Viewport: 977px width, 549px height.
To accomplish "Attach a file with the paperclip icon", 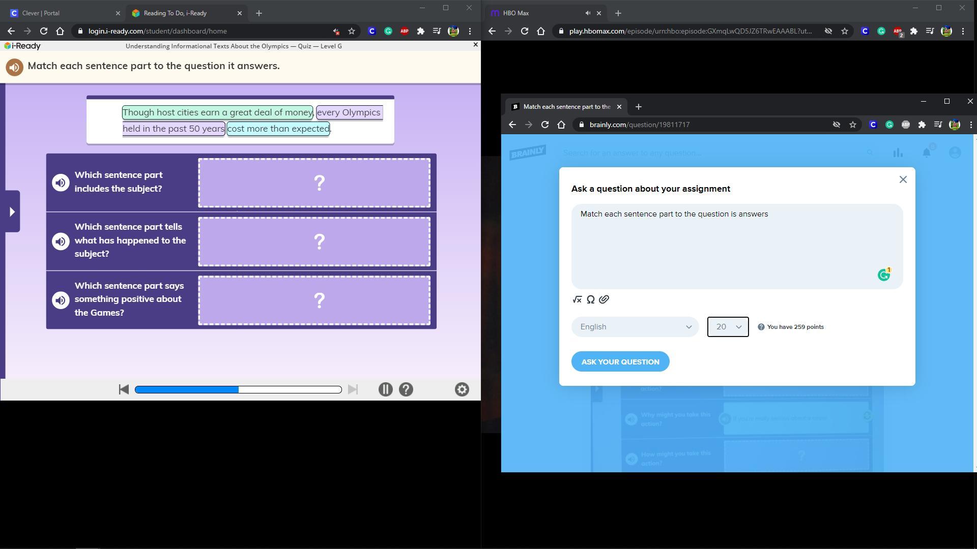I will pyautogui.click(x=604, y=299).
